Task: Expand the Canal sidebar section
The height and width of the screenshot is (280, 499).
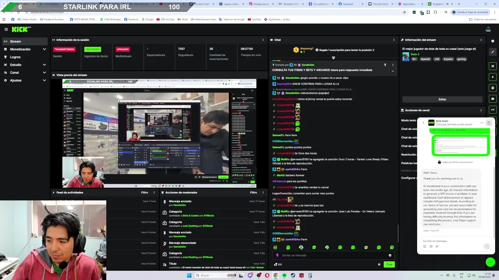Action: click(25, 72)
